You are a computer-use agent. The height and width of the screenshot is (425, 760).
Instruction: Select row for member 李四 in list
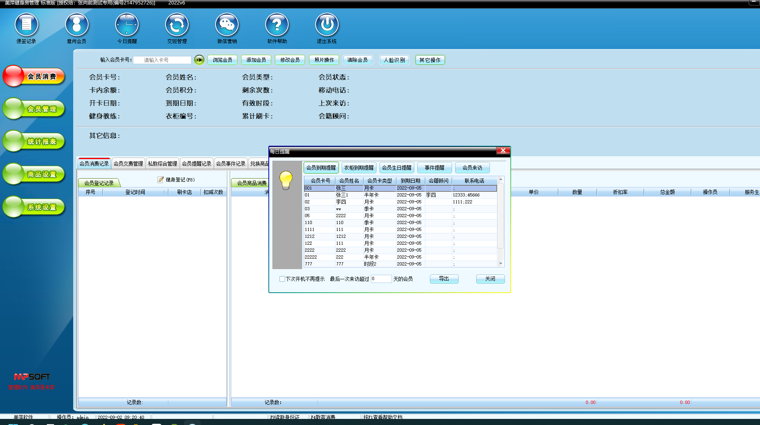[341, 202]
